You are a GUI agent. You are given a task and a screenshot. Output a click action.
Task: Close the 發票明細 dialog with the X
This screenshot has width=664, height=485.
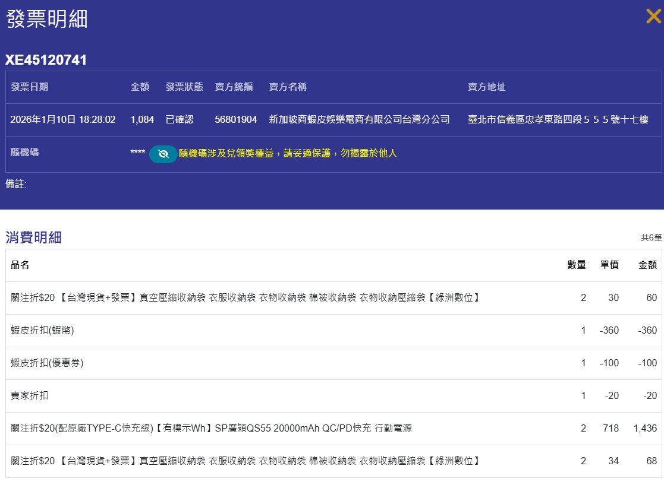(x=653, y=17)
